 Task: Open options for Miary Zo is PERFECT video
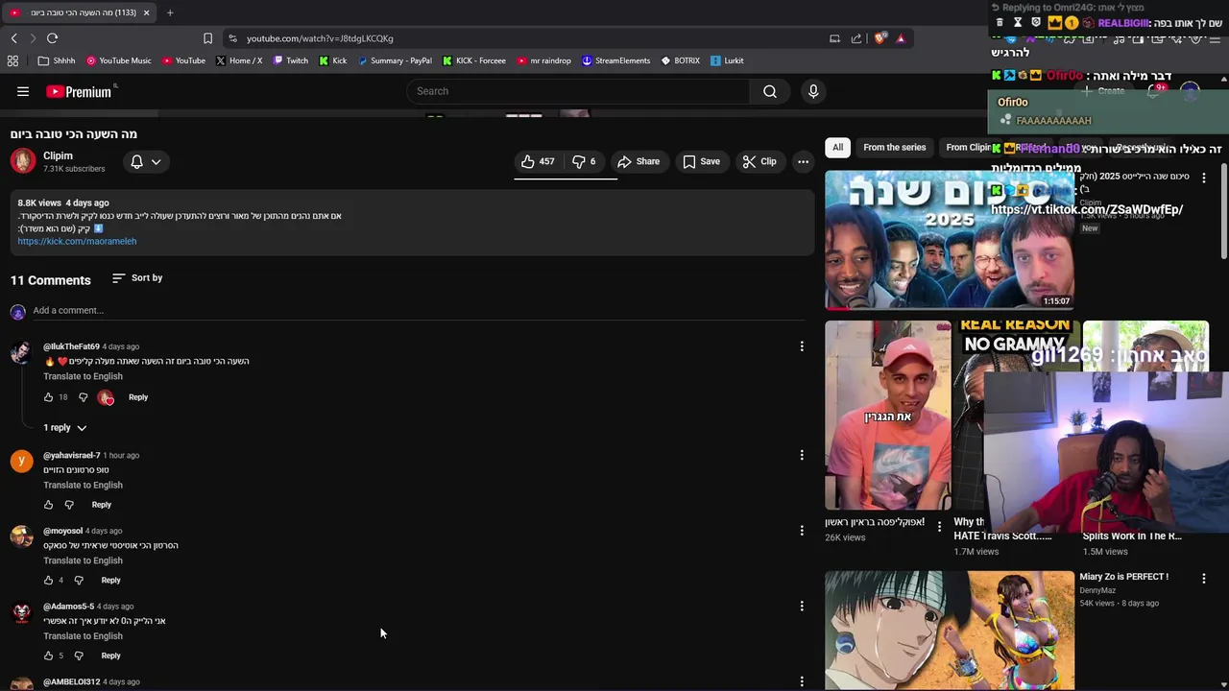click(x=1203, y=578)
